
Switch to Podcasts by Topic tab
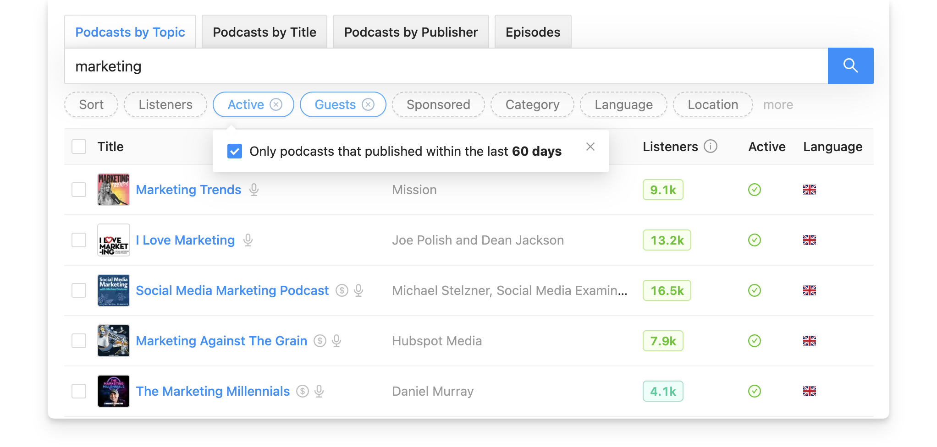click(x=130, y=32)
